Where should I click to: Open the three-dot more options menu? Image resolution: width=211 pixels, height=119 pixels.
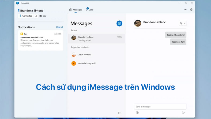(186, 10)
